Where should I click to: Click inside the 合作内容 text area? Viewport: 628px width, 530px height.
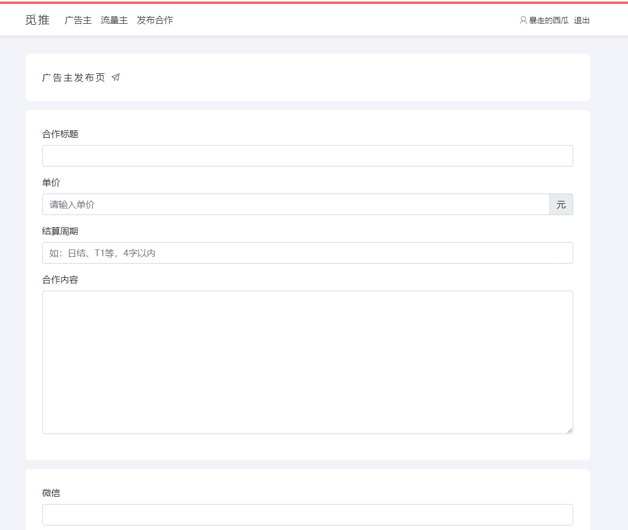pyautogui.click(x=307, y=362)
